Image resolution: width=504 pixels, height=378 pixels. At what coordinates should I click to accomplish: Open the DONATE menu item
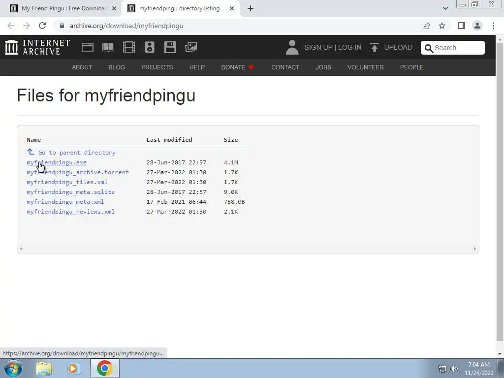click(238, 67)
